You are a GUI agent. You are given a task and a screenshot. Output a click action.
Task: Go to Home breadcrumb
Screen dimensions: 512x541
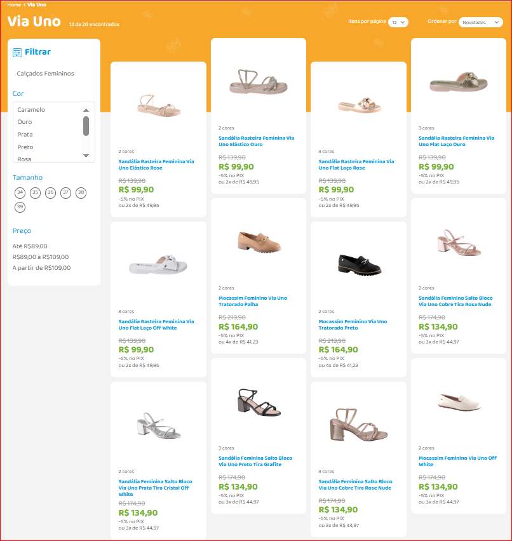[14, 4]
